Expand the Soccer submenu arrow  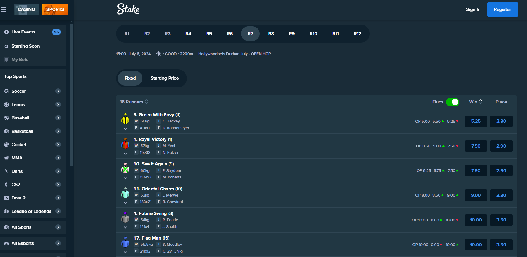pyautogui.click(x=58, y=91)
